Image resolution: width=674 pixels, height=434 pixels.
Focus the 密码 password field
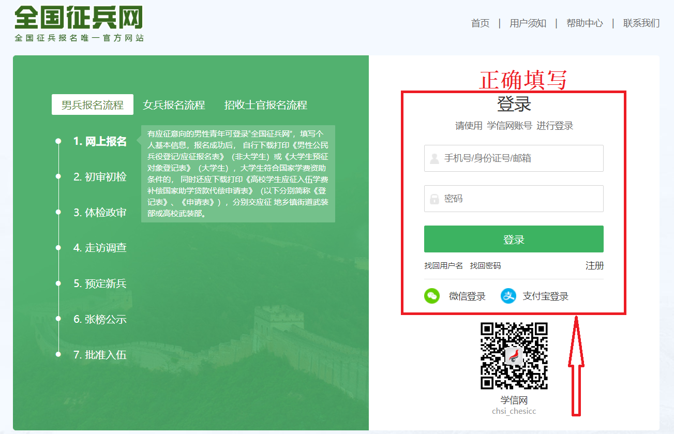520,199
